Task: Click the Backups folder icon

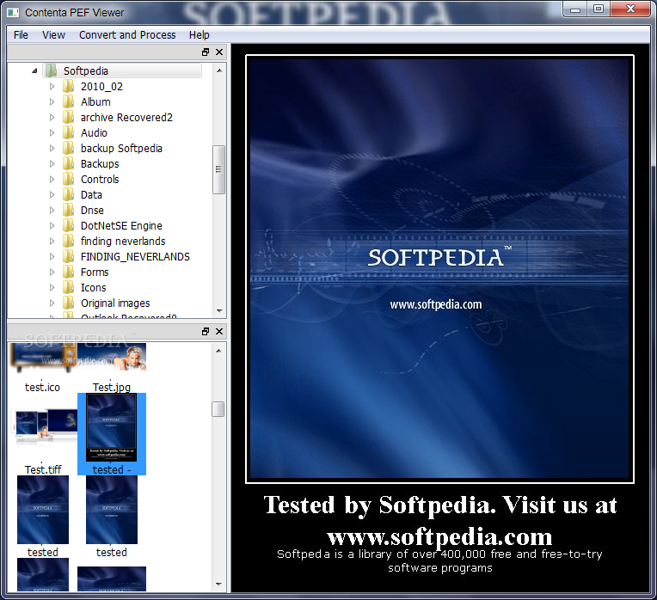Action: (x=68, y=163)
